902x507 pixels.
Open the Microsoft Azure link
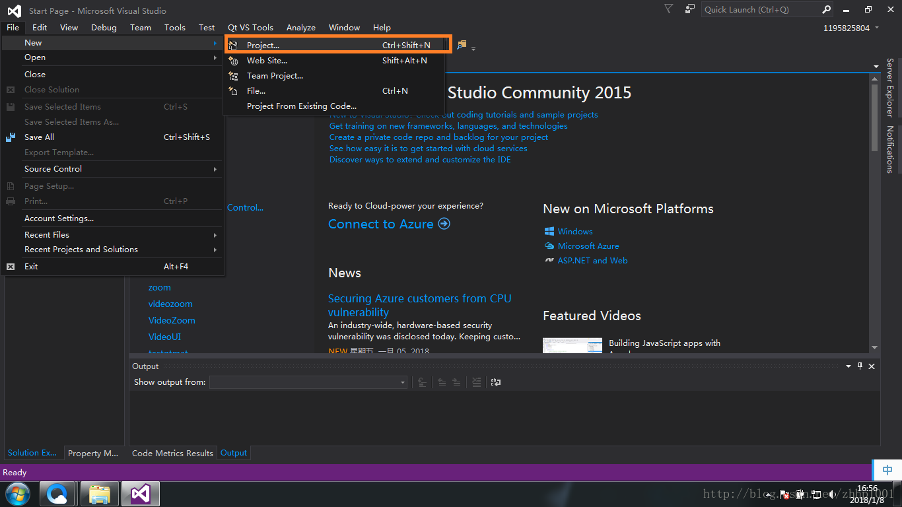[588, 246]
